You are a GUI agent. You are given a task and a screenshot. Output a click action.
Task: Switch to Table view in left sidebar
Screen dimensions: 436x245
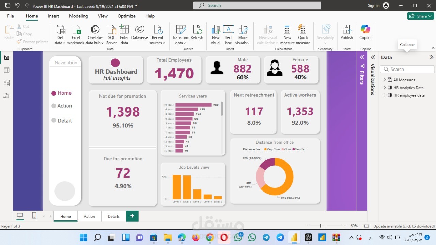click(6, 70)
